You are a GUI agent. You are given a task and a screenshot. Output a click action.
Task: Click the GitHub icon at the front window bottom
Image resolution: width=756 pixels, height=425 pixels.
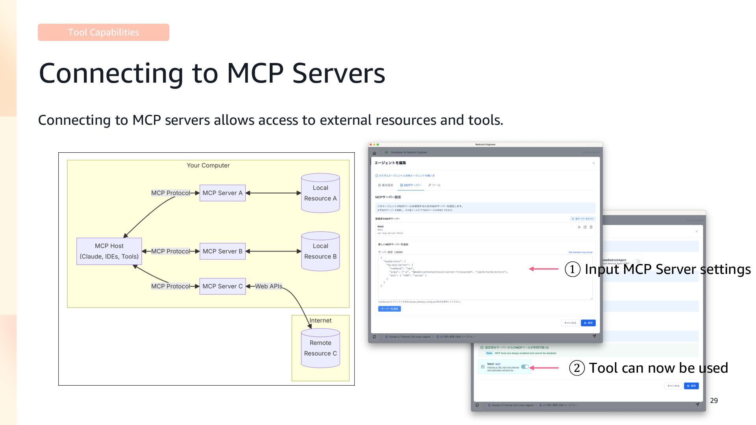tap(374, 337)
